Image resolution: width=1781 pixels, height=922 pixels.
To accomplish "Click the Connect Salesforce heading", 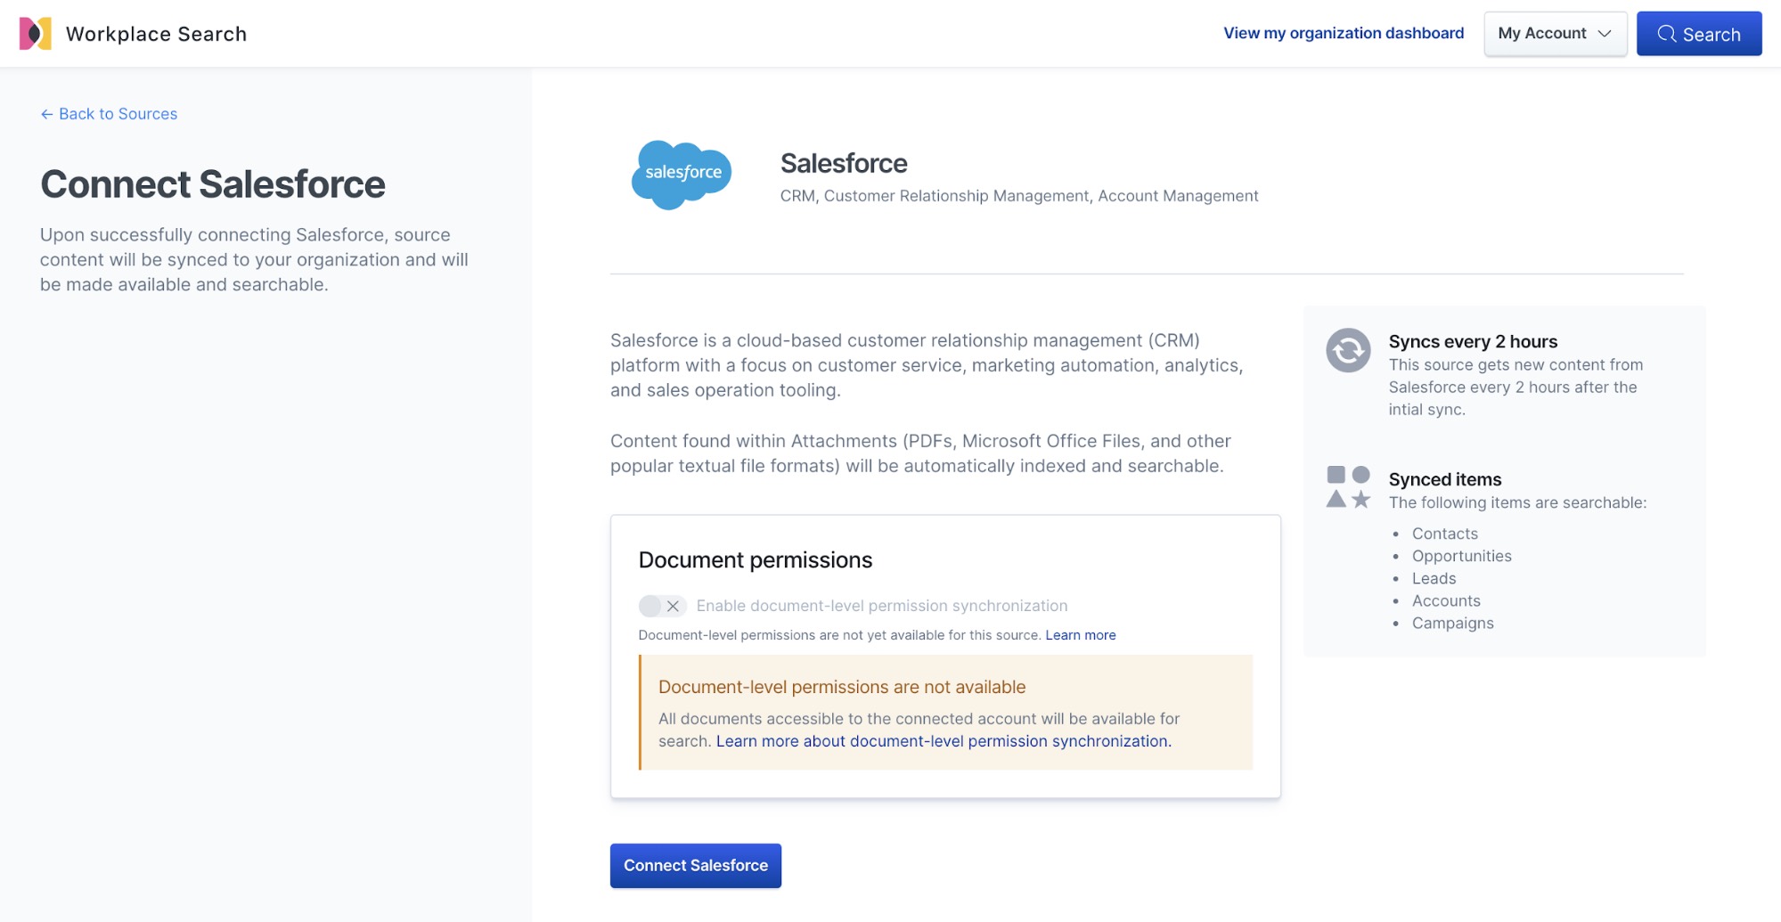I will pyautogui.click(x=212, y=184).
